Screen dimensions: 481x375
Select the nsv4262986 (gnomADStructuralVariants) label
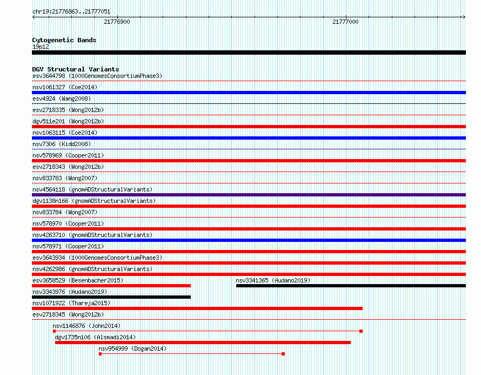[92, 269]
